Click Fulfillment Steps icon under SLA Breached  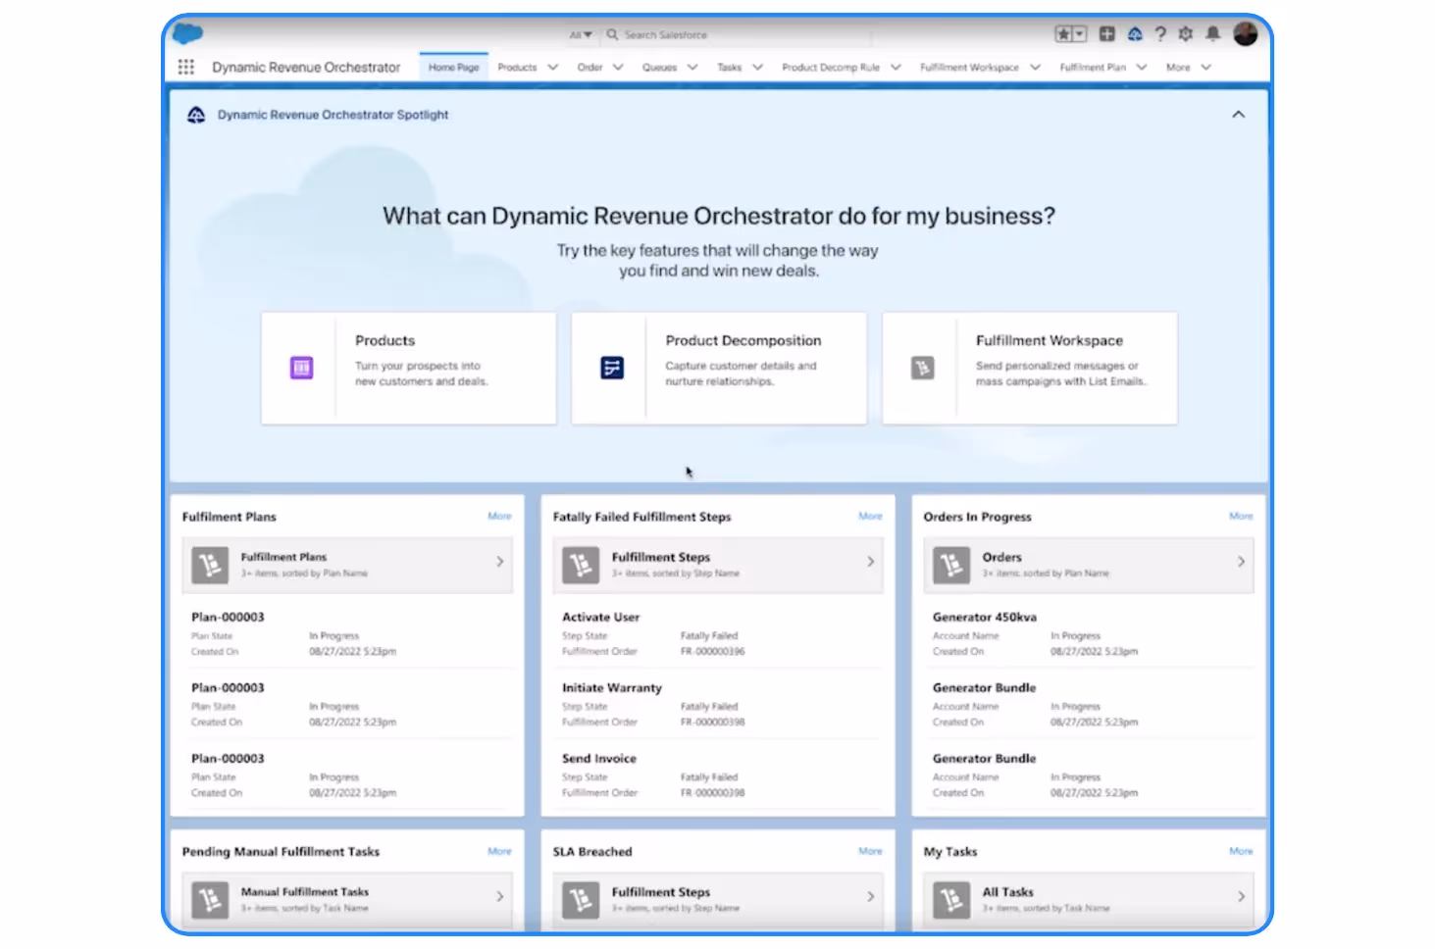point(581,900)
